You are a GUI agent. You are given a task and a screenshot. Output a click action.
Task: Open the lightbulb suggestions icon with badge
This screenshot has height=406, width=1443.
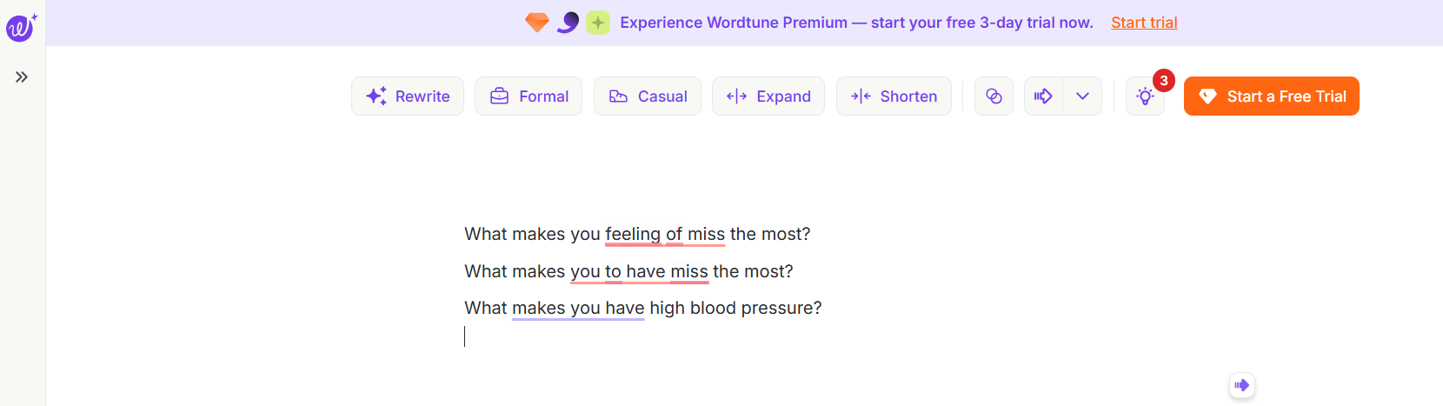[x=1146, y=97]
